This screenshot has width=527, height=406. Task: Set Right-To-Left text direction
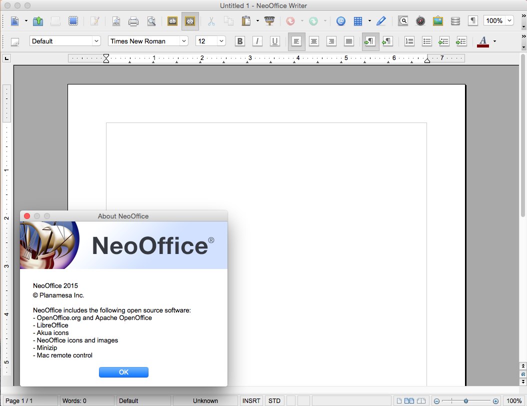[x=387, y=41]
